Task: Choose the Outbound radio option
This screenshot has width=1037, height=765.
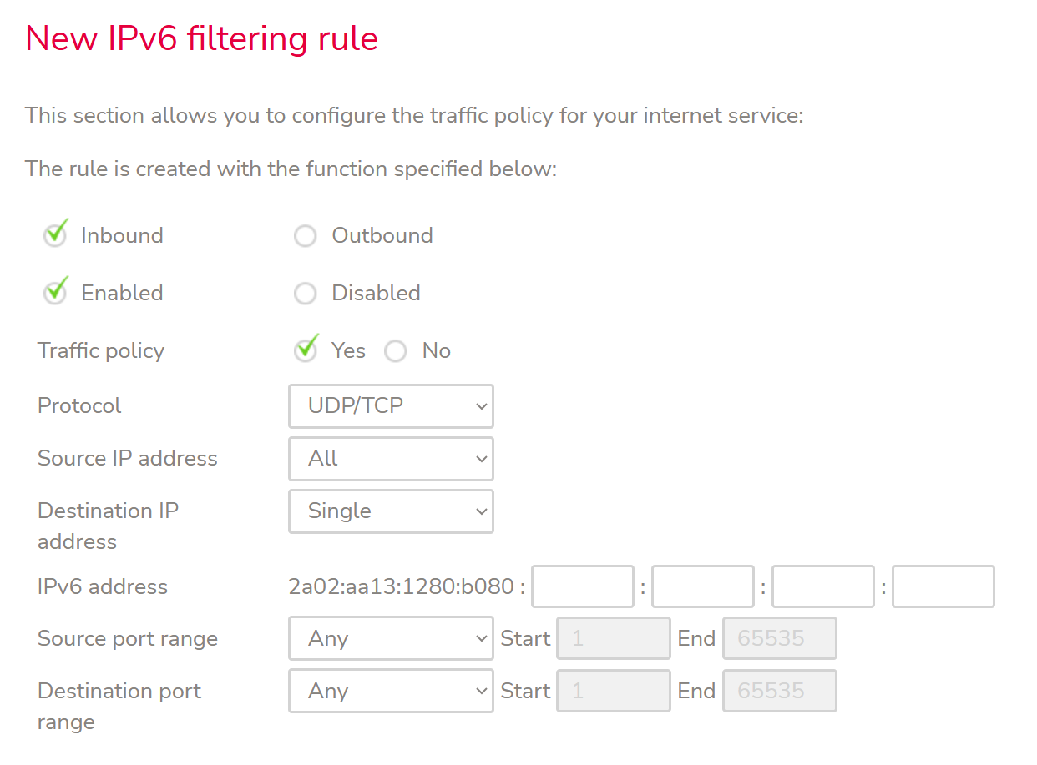Action: (x=306, y=236)
